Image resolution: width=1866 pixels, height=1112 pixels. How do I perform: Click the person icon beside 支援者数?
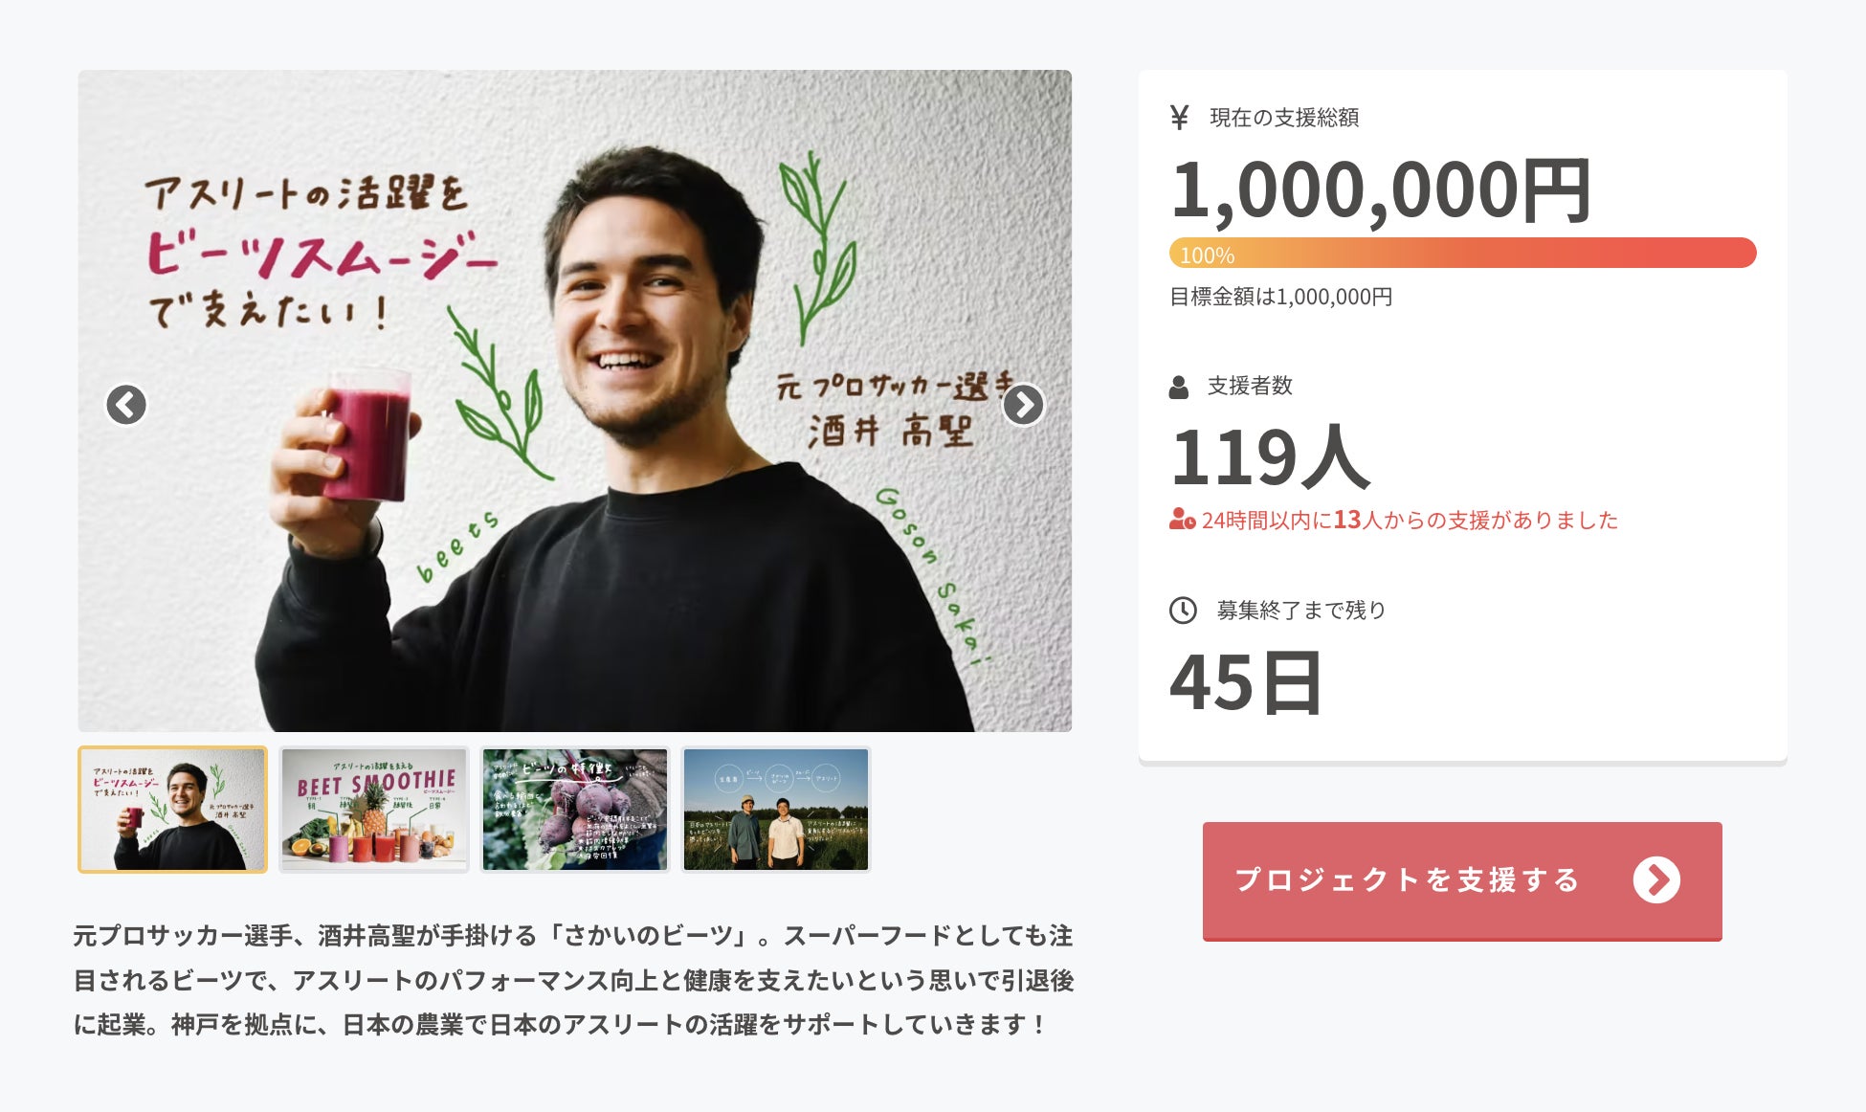pyautogui.click(x=1179, y=387)
